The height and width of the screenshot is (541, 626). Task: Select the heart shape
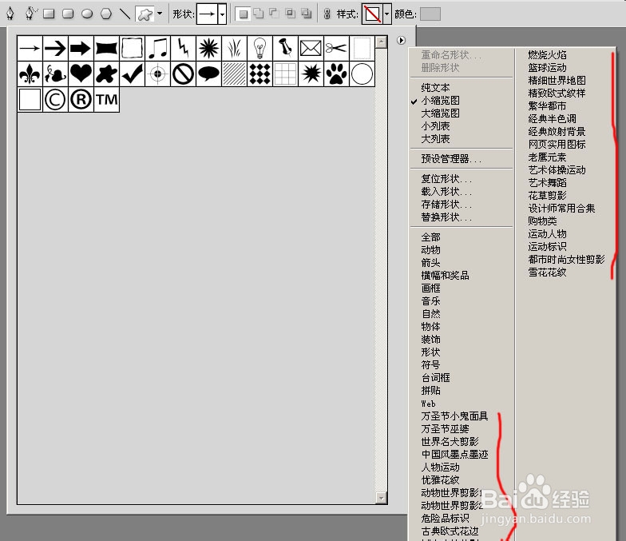click(81, 74)
